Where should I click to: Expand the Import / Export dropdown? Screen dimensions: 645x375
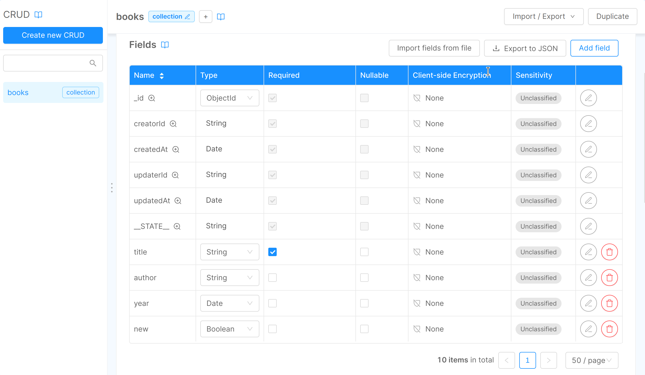pyautogui.click(x=543, y=16)
